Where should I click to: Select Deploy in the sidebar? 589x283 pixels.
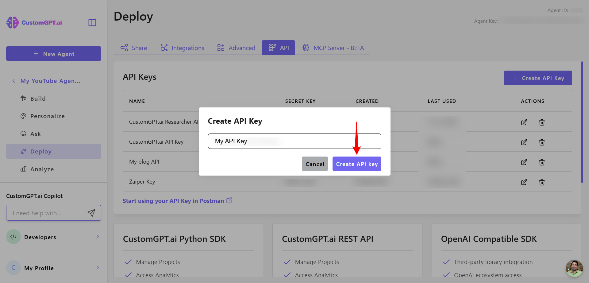coord(54,151)
